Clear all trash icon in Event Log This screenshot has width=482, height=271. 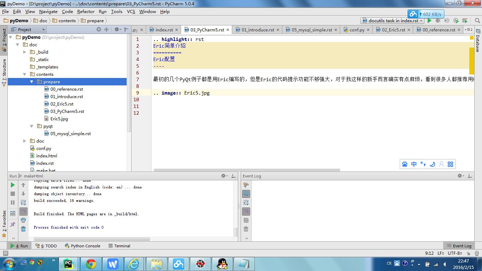point(246,229)
